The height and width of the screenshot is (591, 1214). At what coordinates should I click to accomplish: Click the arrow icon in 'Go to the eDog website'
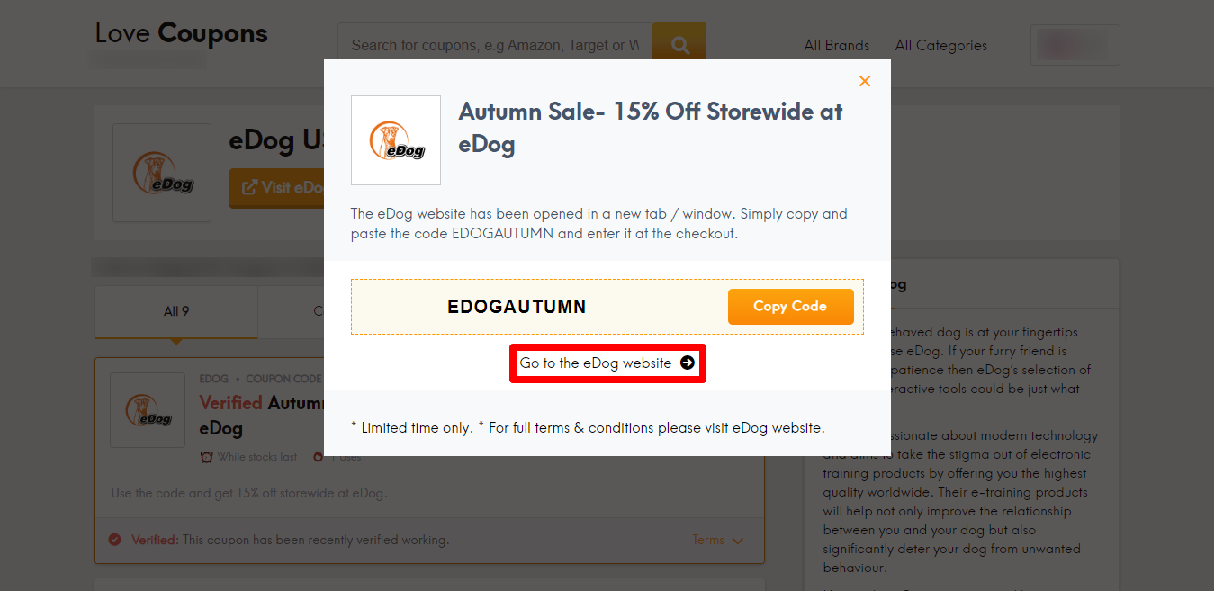click(687, 363)
